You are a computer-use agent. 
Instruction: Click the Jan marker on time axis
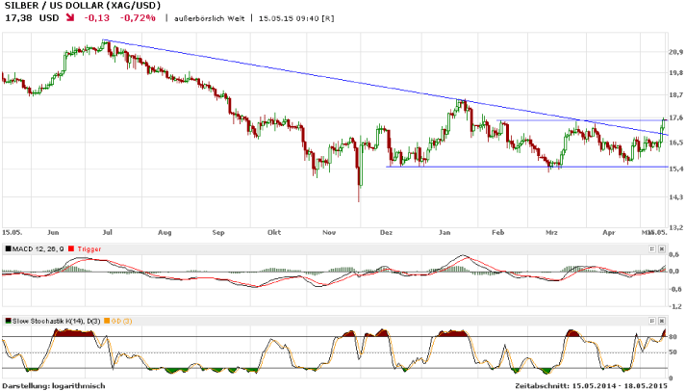coord(445,232)
